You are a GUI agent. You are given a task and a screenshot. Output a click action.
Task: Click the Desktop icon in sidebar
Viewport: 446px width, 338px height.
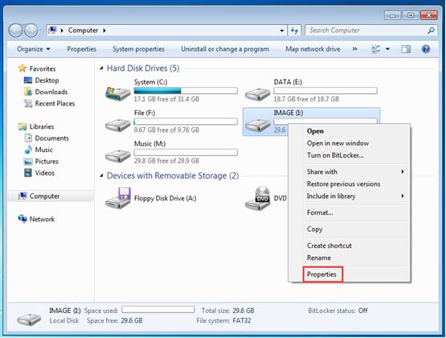[x=28, y=80]
